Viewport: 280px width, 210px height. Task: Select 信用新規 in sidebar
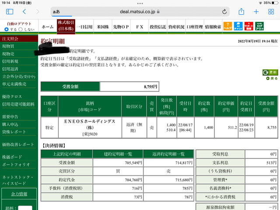(10, 61)
